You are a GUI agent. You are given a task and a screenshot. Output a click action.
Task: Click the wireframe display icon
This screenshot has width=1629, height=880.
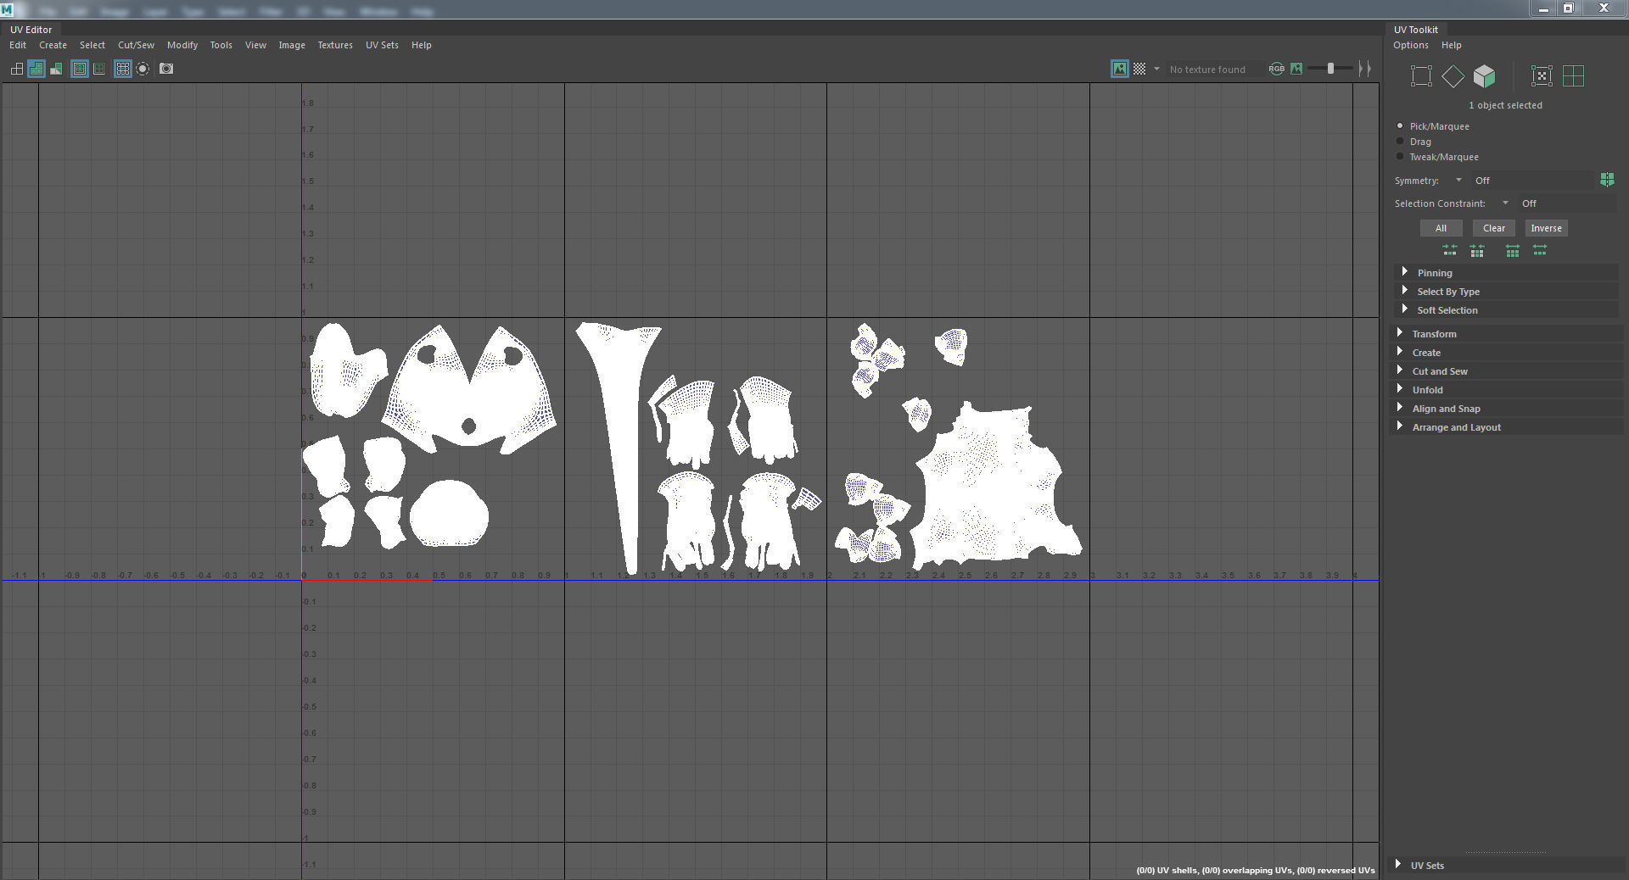[17, 69]
